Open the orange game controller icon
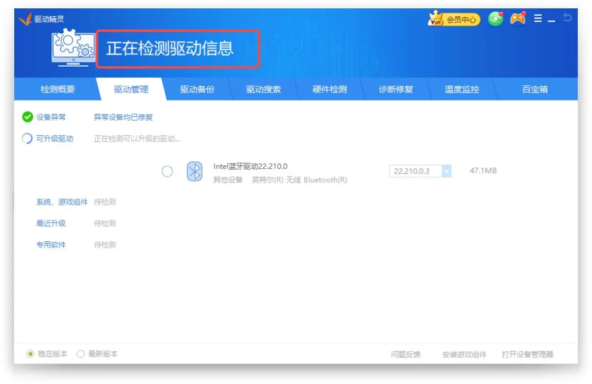592x384 pixels. point(518,19)
